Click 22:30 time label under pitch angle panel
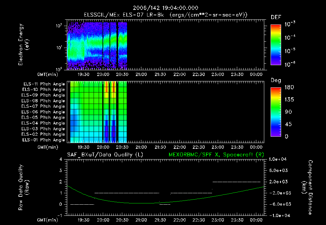326x225 pixels. 199,147
